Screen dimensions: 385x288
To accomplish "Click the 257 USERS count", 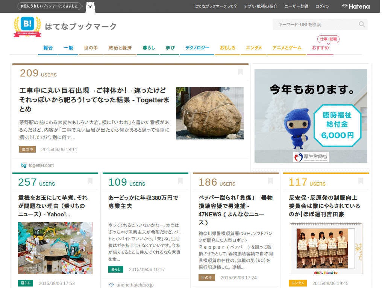I will tap(36, 183).
